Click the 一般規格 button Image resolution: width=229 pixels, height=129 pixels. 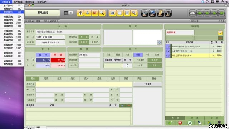pyautogui.click(x=147, y=84)
